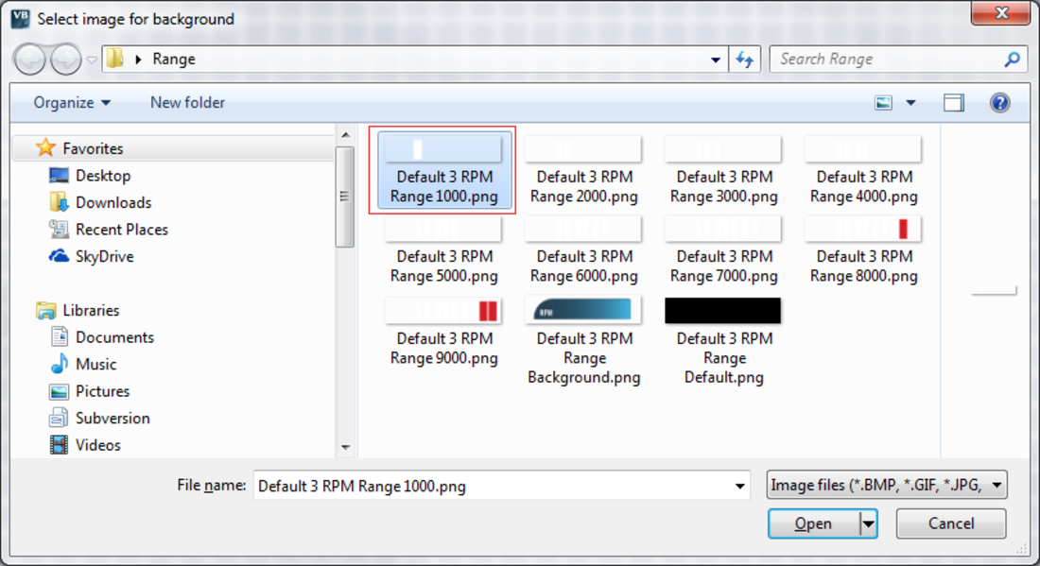Click the File name text field
Screen dimensions: 1040x566
[493, 487]
